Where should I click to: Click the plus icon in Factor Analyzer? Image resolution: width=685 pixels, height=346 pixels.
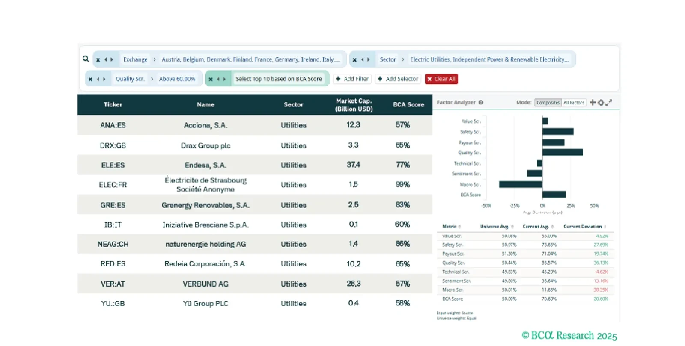593,103
